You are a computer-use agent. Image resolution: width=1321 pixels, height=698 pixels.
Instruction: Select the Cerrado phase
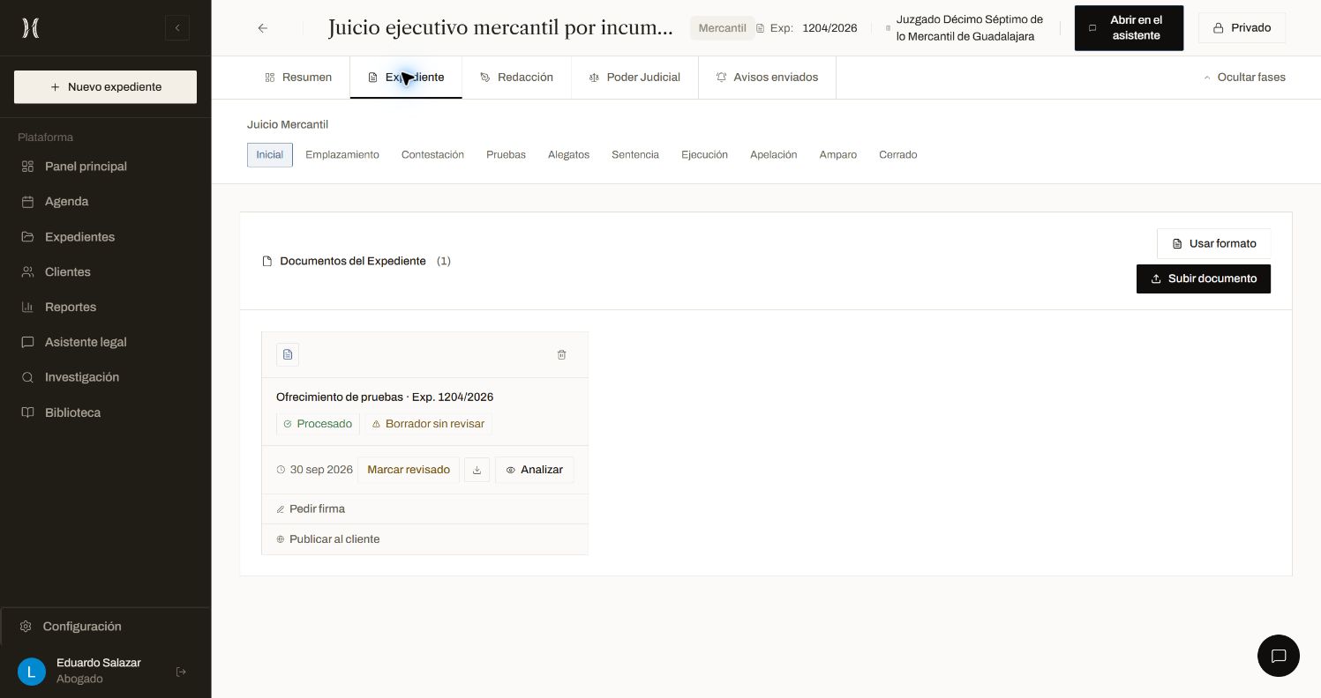(x=898, y=155)
